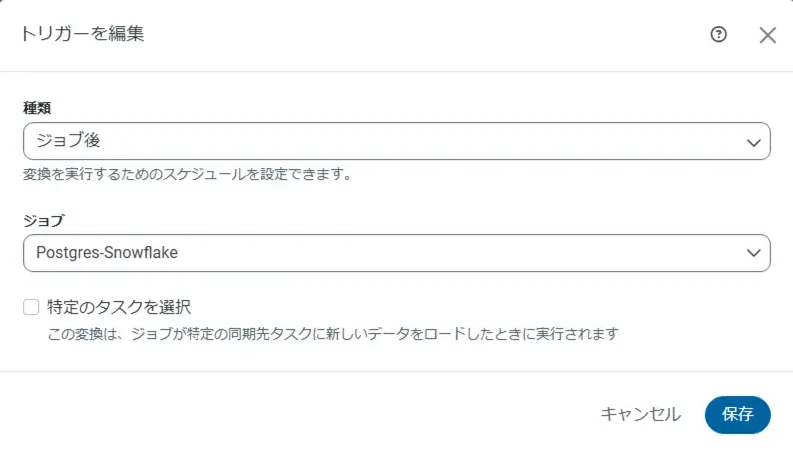Click the selected value ジョブ後
The height and width of the screenshot is (454, 793).
click(x=67, y=142)
